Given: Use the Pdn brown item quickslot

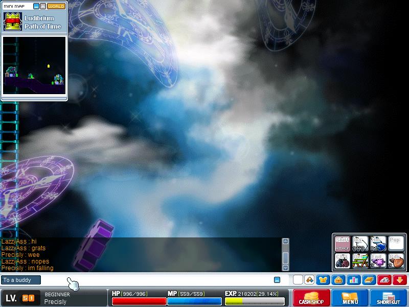Looking at the screenshot, I should (396, 261).
